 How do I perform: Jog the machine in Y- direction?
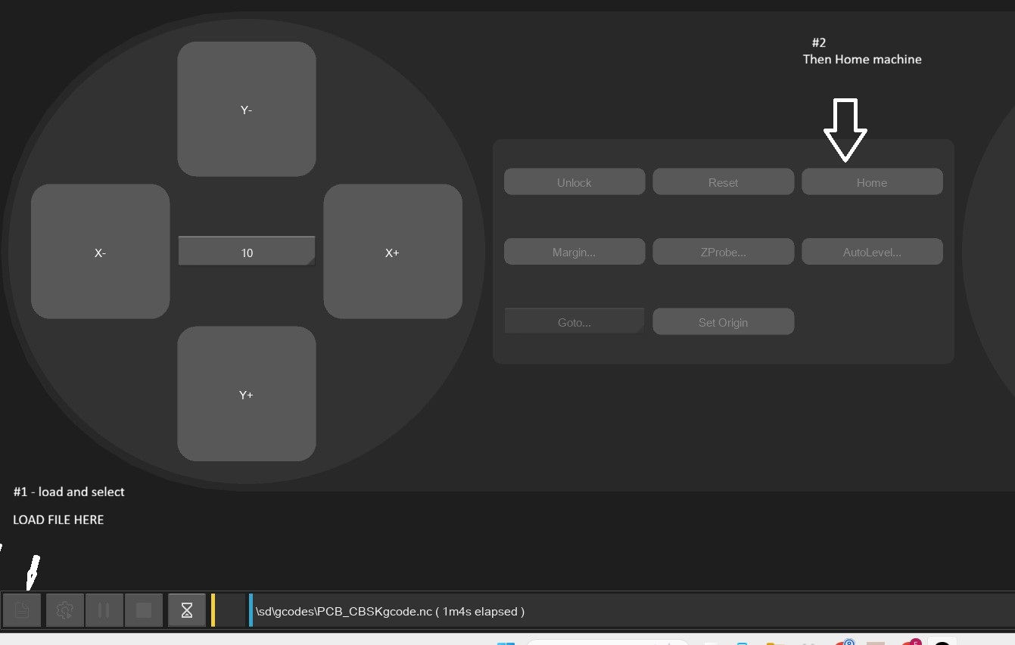pyautogui.click(x=246, y=109)
